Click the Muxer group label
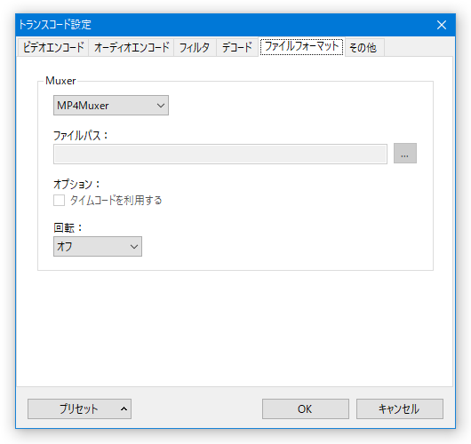This screenshot has height=444, width=471. point(60,81)
